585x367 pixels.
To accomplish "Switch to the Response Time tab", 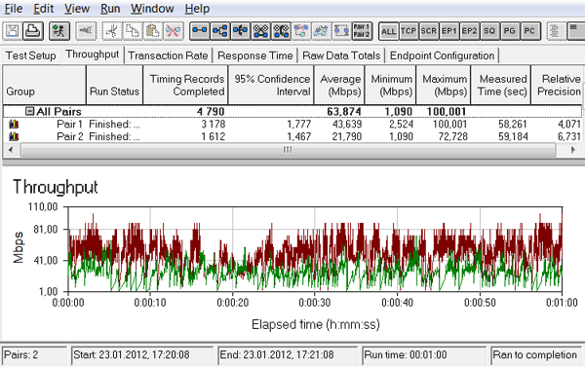I will [255, 55].
